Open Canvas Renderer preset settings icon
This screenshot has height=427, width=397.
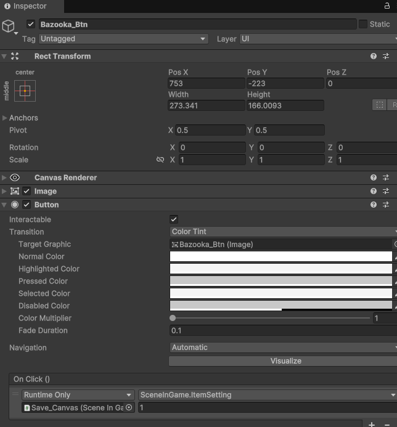[x=386, y=177]
